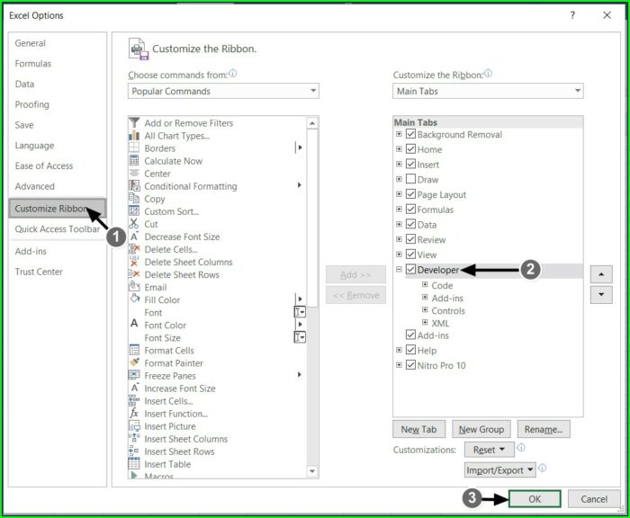The image size is (630, 518).
Task: Click the Increase Font Size icon
Action: coord(134,388)
